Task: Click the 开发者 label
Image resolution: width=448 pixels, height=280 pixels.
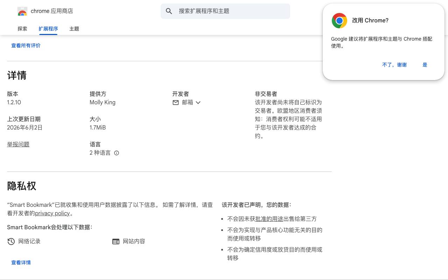Action: point(181,94)
